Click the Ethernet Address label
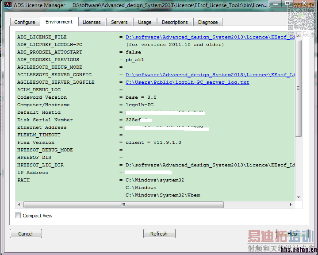This screenshot has width=318, height=255. pos(42,127)
